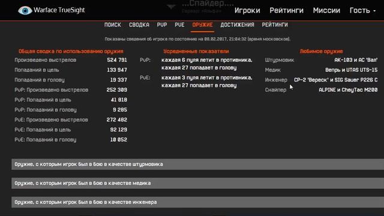Click the Warface TrueSight eye logo
This screenshot has width=384, height=216.
pyautogui.click(x=25, y=10)
